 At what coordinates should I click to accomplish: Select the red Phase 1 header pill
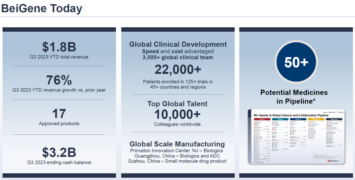point(261,119)
